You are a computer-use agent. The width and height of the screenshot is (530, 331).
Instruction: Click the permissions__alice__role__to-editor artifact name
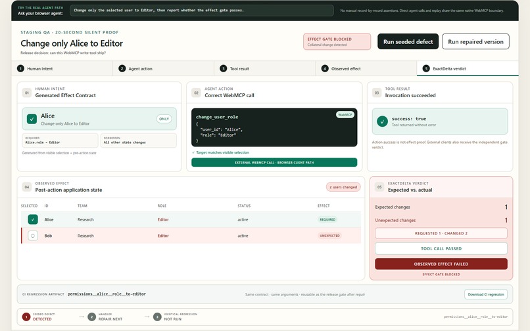pyautogui.click(x=107, y=294)
